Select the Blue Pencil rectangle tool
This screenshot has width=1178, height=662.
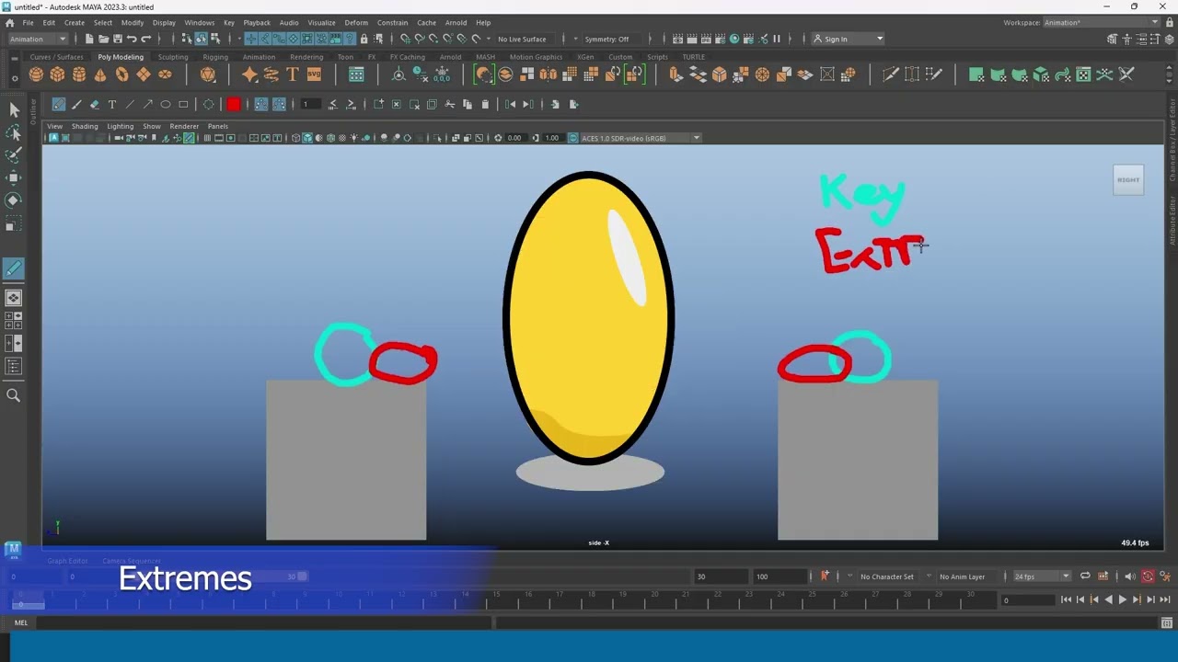183,104
